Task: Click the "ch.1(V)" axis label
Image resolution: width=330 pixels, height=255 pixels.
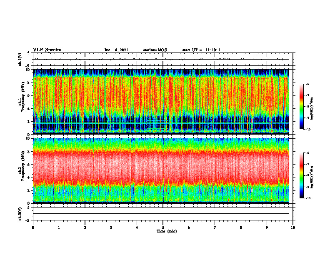Action: (x=20, y=59)
